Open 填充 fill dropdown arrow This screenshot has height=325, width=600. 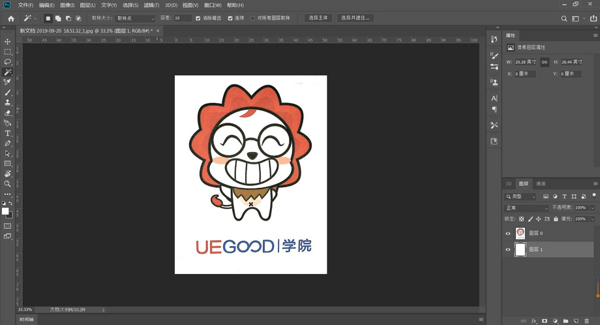pos(592,219)
